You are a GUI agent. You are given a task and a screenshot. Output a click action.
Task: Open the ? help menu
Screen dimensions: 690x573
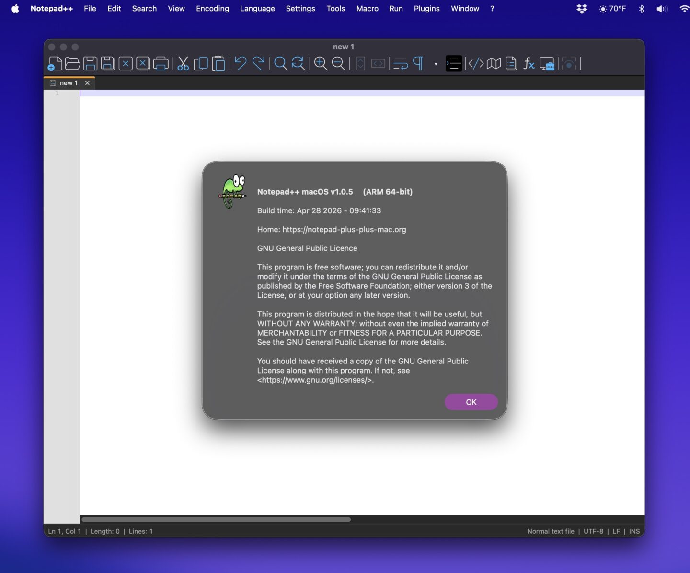tap(492, 9)
